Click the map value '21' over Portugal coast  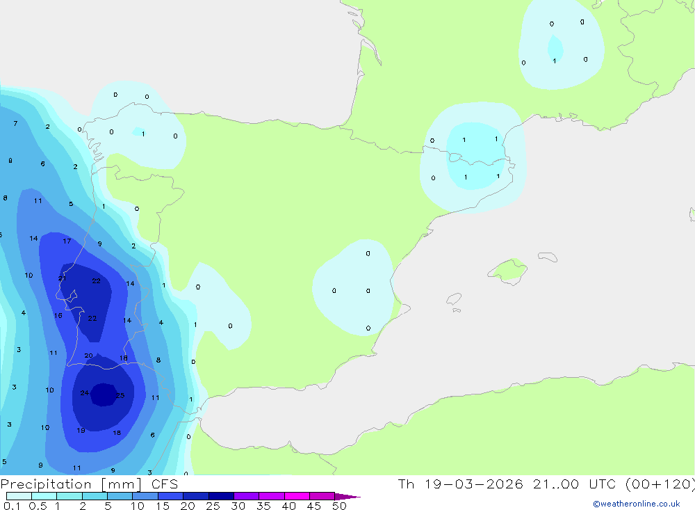tap(62, 278)
